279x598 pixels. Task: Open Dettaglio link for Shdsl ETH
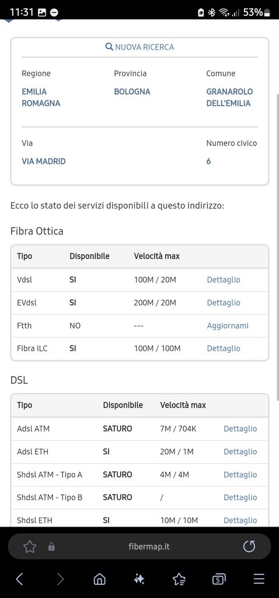240,520
